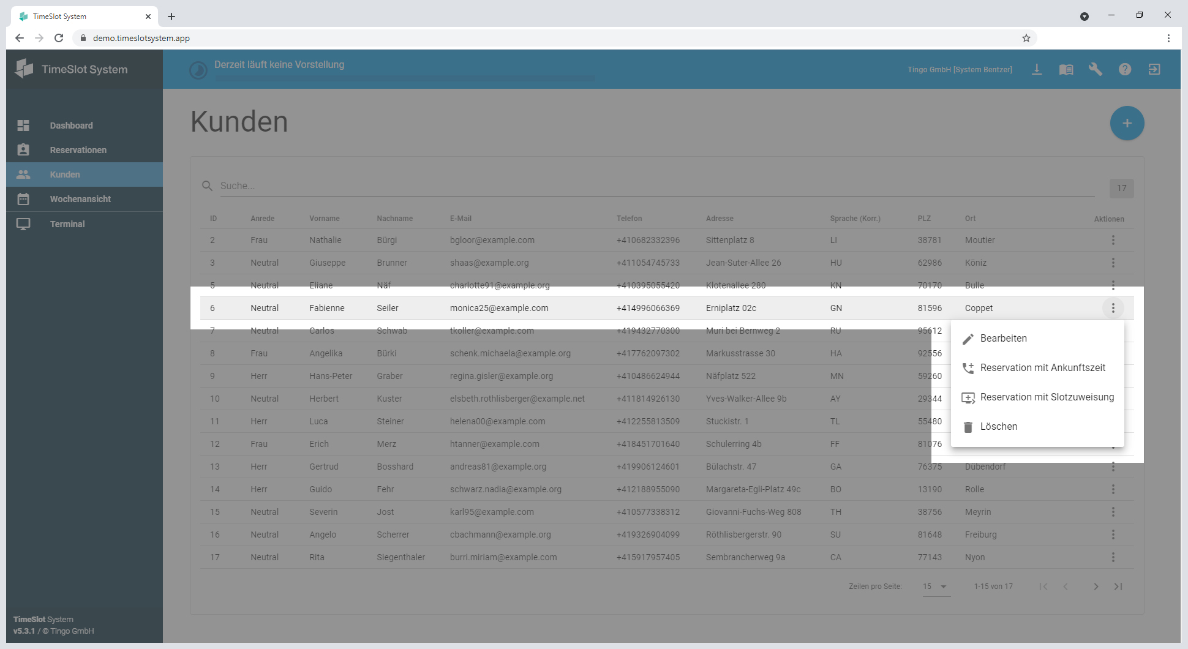
Task: Open Reservationen in the sidebar
Action: click(85, 150)
